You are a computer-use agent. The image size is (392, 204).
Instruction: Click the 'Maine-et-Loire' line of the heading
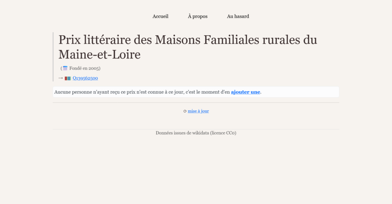point(100,55)
